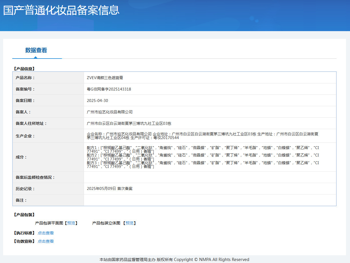350x263 pixels.
Task: Click the empty 备案后监督检查情况 value cell
Action: tap(210, 177)
